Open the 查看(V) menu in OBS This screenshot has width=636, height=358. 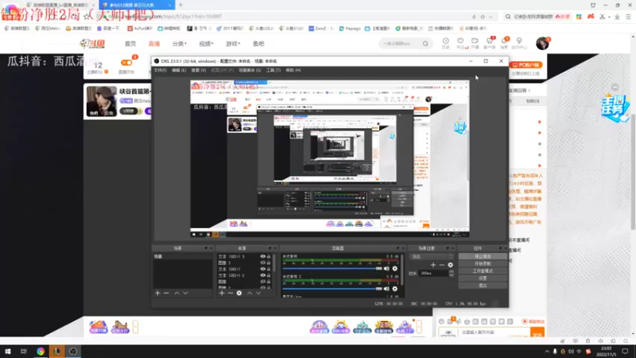(198, 70)
